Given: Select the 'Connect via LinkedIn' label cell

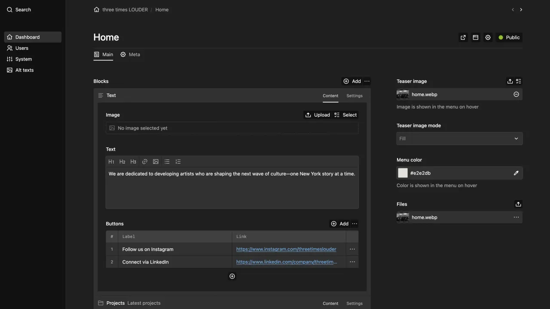Looking at the screenshot, I should [x=175, y=262].
